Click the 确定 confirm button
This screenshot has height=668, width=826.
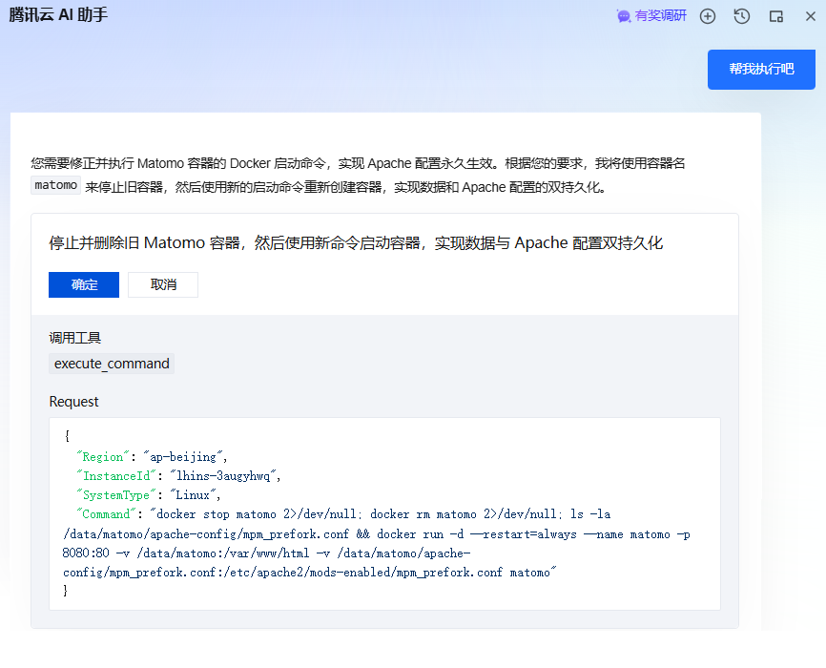click(x=84, y=284)
